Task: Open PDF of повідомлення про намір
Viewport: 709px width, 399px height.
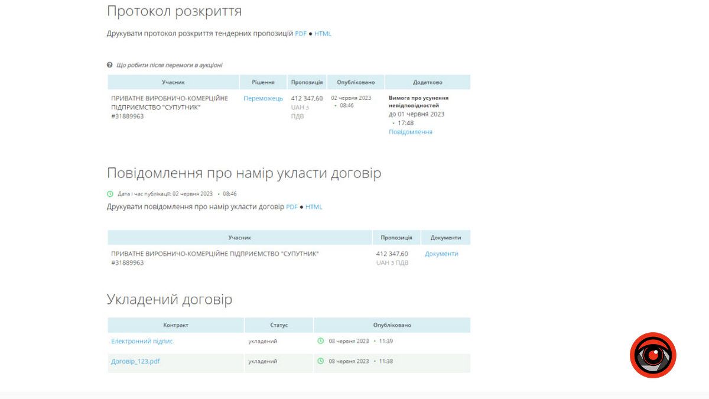Action: 292,207
